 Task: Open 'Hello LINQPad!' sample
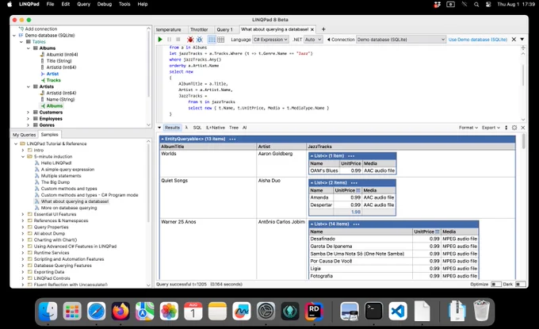click(56, 163)
